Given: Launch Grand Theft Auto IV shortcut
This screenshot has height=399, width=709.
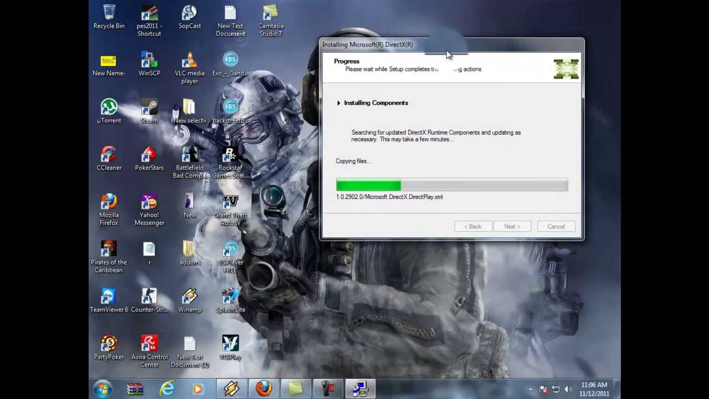Looking at the screenshot, I should click(230, 211).
